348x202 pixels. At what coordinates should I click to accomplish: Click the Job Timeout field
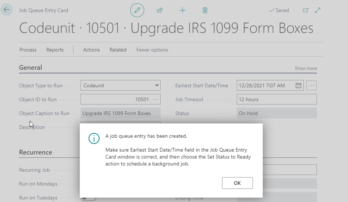tap(277, 99)
